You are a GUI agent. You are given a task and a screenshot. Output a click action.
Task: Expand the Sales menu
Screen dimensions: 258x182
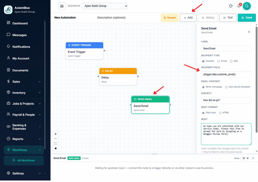[40, 82]
